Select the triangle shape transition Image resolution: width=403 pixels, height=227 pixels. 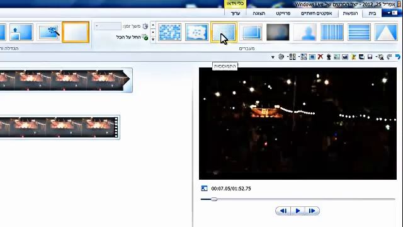coord(386,32)
